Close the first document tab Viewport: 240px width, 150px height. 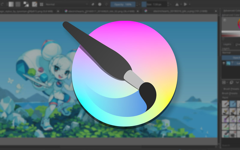tap(58, 11)
